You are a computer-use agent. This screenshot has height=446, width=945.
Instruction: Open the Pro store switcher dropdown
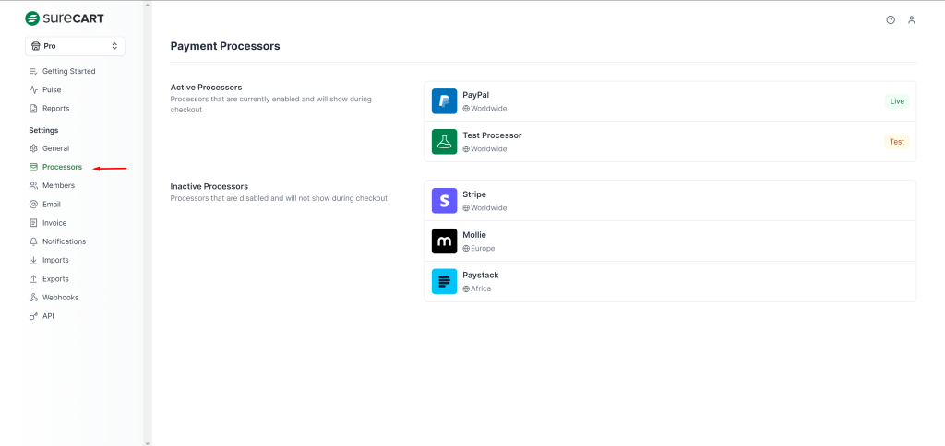click(x=75, y=46)
